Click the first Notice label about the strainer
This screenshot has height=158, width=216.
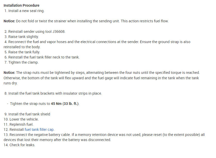(x=9, y=21)
